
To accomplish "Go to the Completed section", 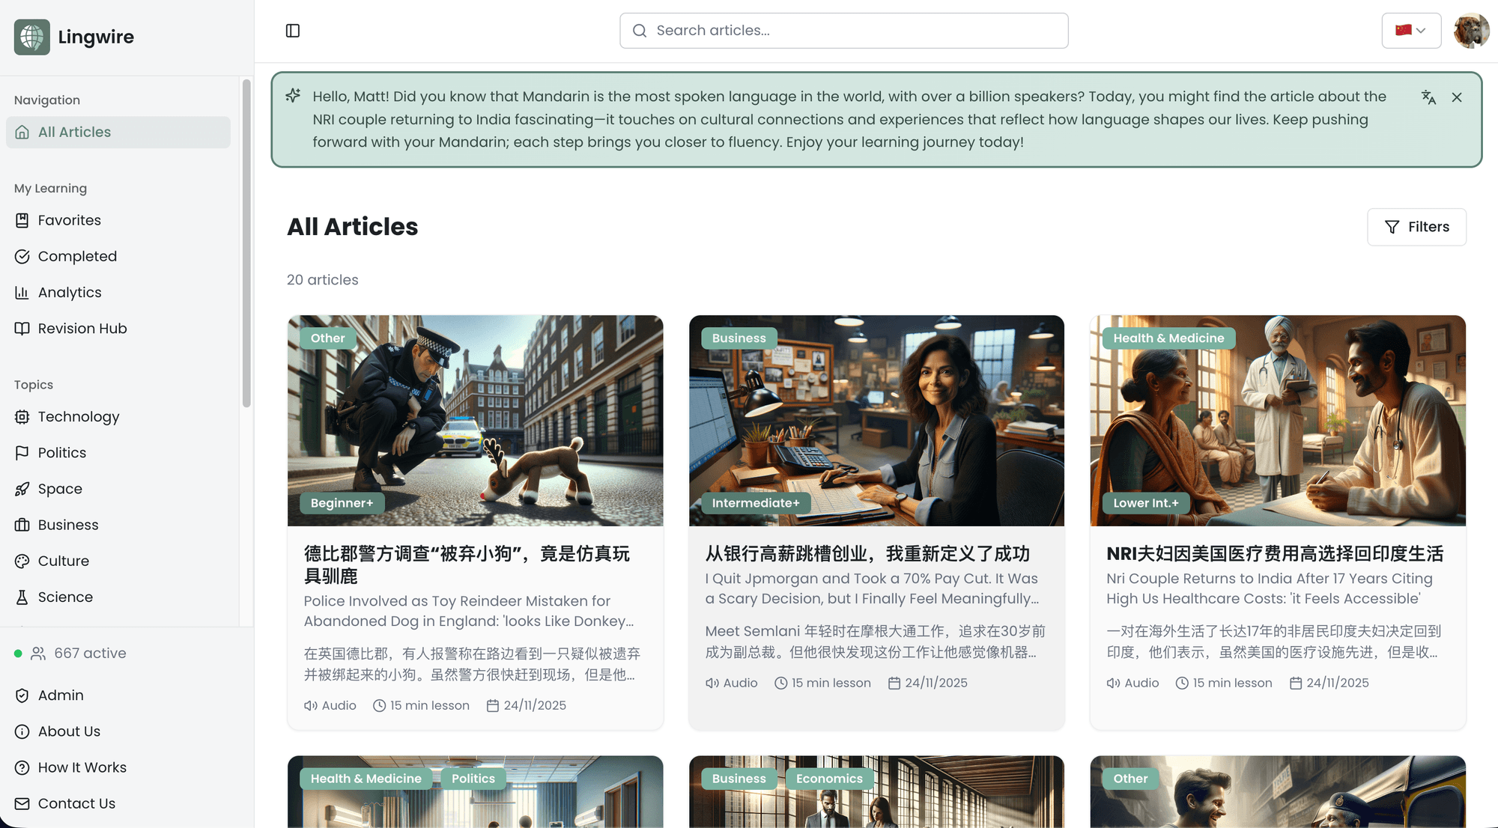I will pyautogui.click(x=77, y=256).
